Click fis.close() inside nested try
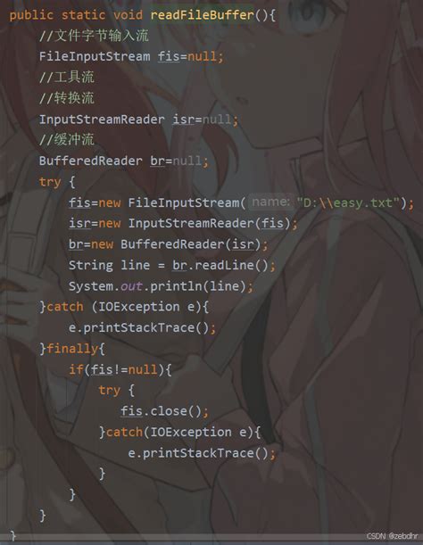The image size is (423, 545). 161,411
